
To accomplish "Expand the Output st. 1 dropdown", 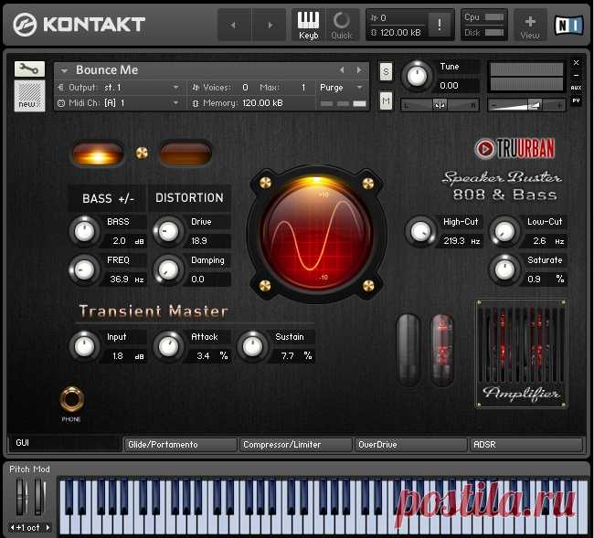I will coord(119,88).
